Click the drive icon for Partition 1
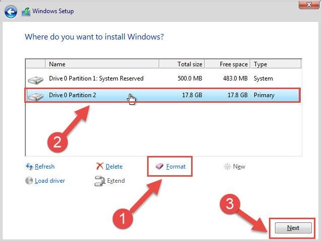This screenshot has width=321, height=241. click(35, 79)
